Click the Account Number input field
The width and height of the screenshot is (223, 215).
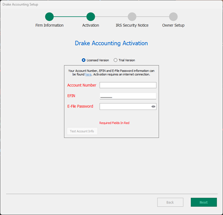pyautogui.click(x=128, y=85)
